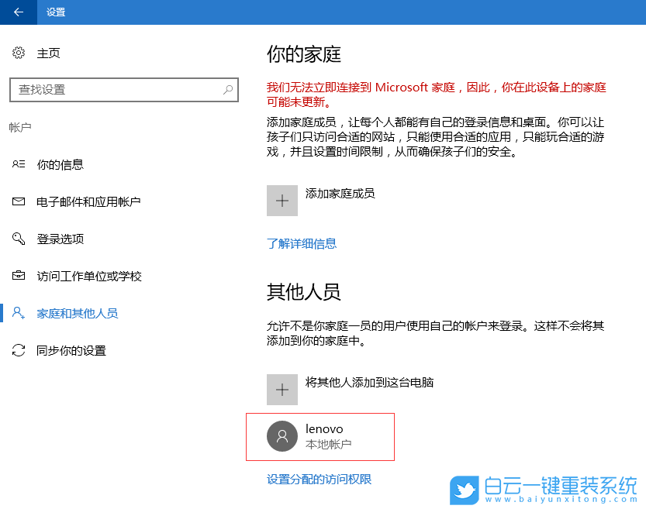
Task: Click the plus to 将其他人添加到这台电脑
Action: coord(282,389)
